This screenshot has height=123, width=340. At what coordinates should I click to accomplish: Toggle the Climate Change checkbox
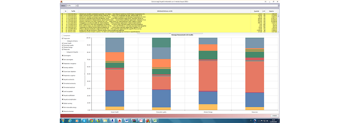pos(63,47)
